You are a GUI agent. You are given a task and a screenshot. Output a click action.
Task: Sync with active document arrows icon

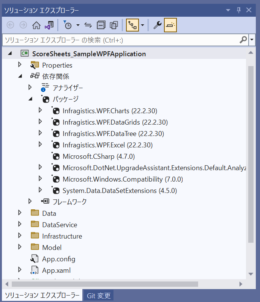tap(88, 25)
